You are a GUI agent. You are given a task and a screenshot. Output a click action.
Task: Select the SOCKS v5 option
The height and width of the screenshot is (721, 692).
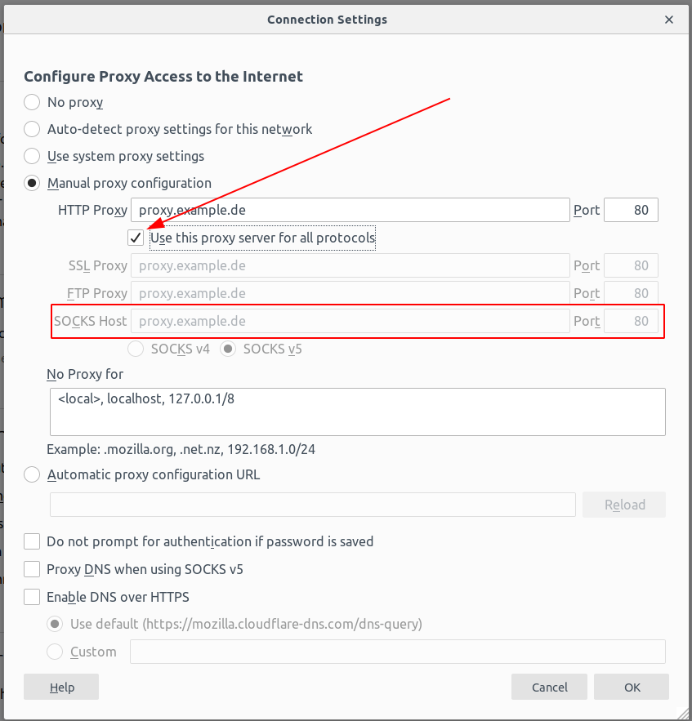pos(227,349)
